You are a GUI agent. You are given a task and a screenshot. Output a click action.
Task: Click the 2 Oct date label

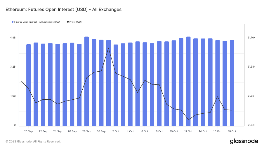116,131
